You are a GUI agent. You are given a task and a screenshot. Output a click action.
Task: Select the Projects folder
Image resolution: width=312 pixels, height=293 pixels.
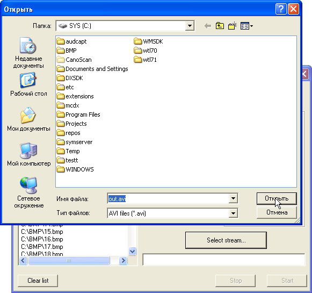[71, 124]
